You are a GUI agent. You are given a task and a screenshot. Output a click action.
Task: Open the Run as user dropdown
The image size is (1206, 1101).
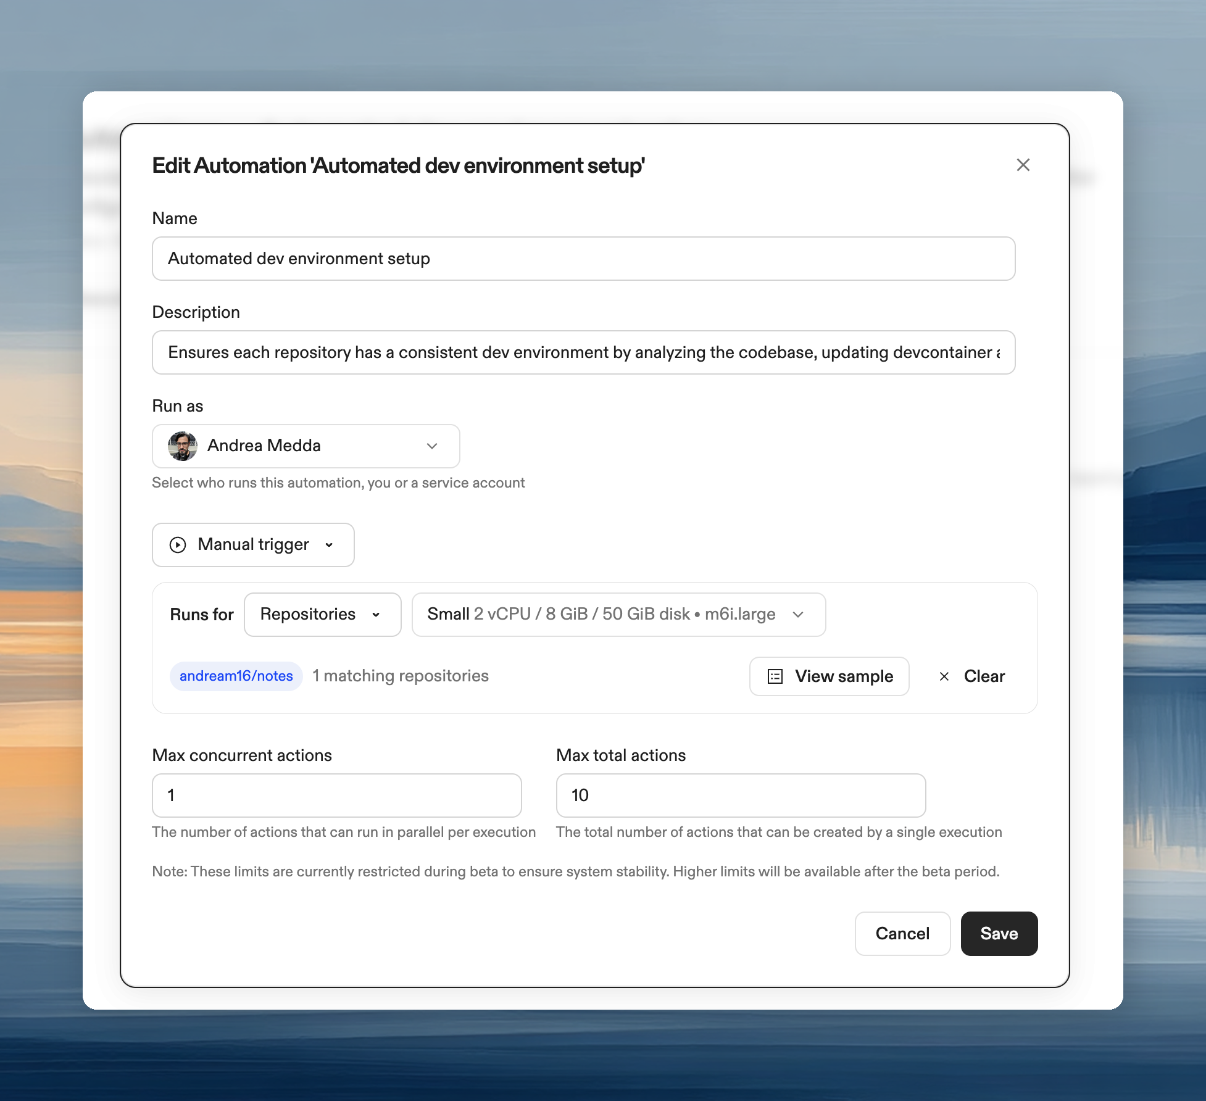(305, 446)
